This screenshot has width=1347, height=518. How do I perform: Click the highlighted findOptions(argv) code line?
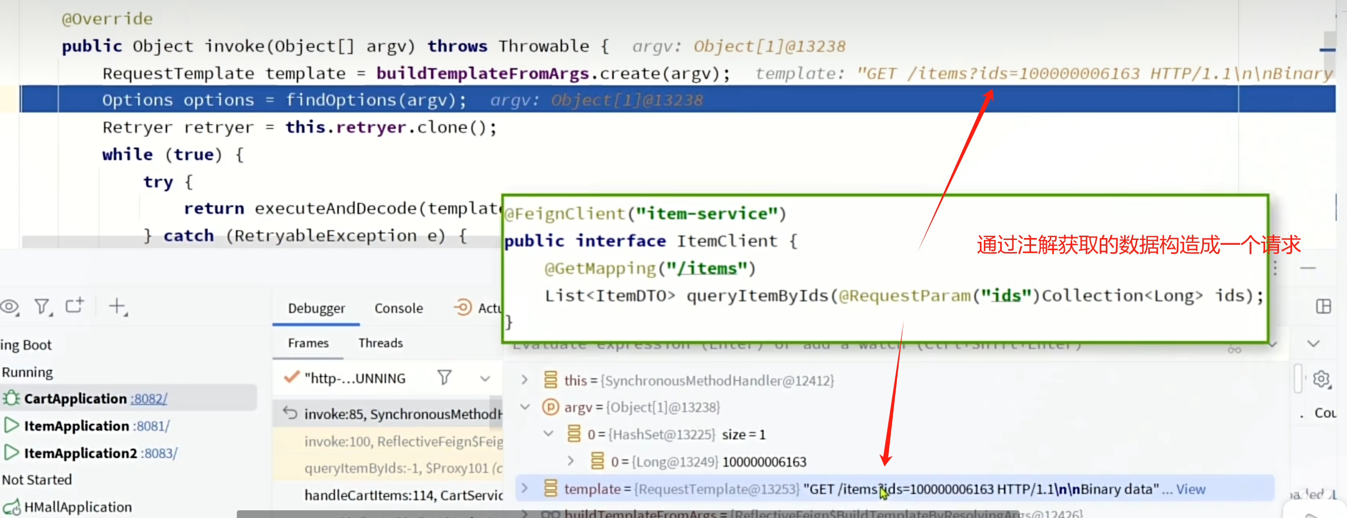(x=678, y=99)
